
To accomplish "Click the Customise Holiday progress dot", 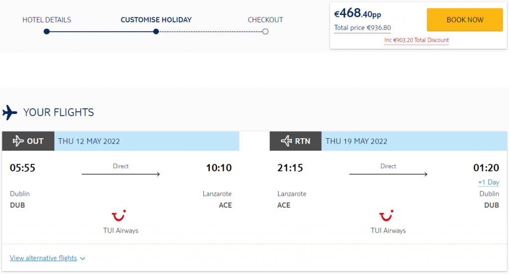I will (x=156, y=31).
